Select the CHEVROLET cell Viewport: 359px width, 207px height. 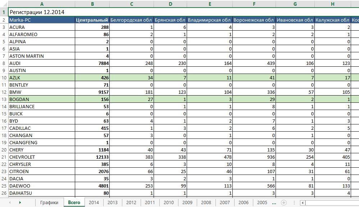42,157
